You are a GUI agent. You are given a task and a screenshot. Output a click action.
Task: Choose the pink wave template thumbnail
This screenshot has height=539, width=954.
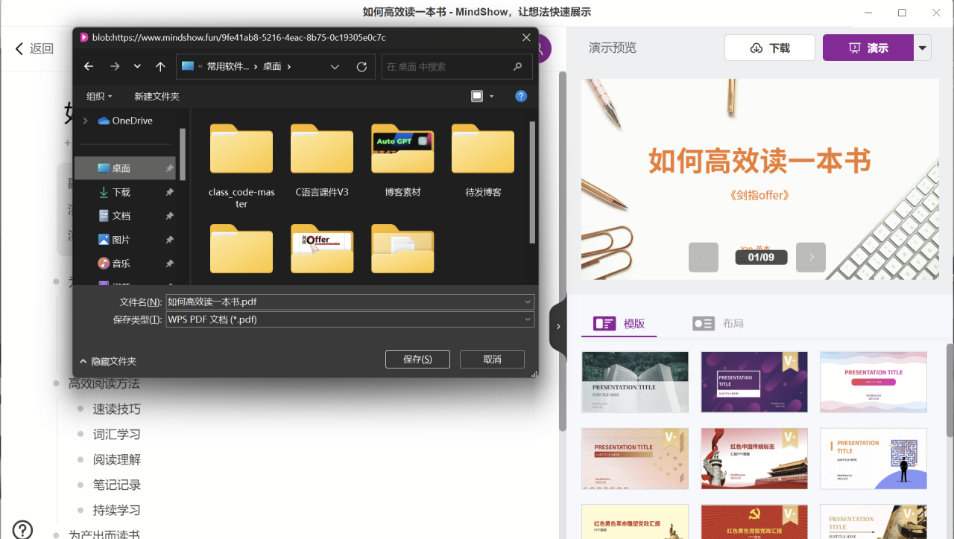[x=874, y=382]
